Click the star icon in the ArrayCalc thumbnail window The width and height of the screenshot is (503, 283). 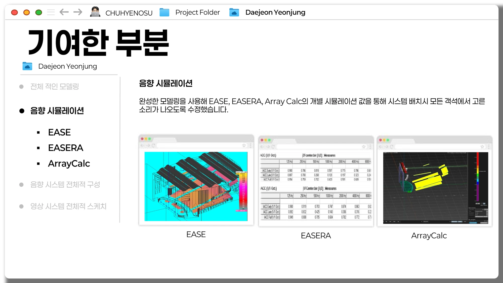click(x=482, y=146)
